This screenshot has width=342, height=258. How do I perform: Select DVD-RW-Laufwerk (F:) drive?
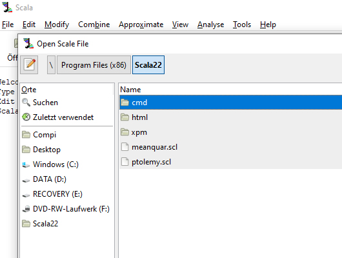[71, 209]
